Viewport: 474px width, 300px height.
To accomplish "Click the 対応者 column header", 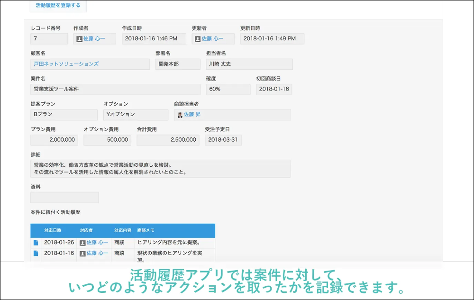I will pos(86,231).
